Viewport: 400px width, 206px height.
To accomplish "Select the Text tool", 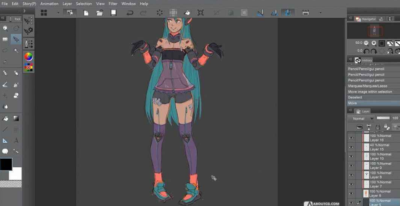I will (x=16, y=141).
